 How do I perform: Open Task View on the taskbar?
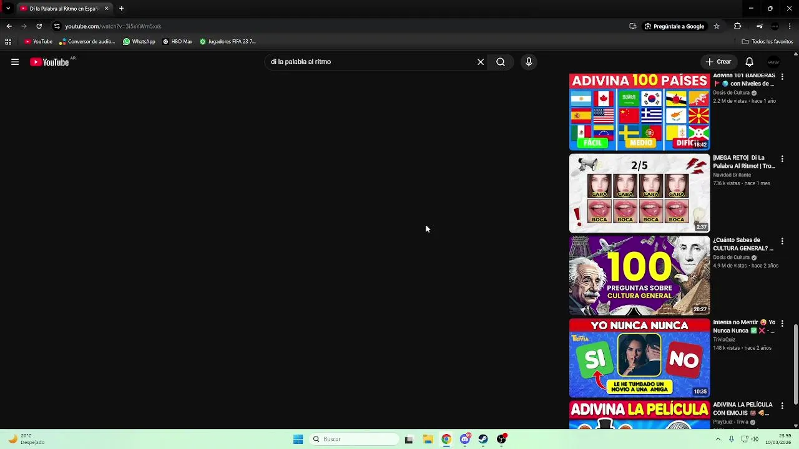[409, 439]
